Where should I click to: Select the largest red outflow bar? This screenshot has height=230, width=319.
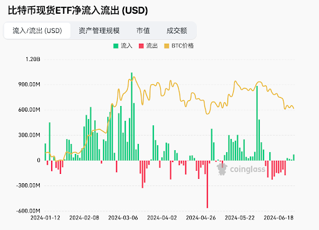(207, 184)
